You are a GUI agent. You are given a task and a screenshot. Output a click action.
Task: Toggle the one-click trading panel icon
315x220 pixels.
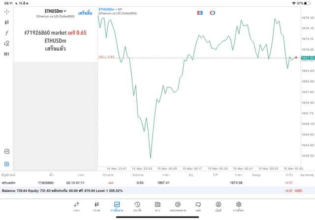[200, 13]
